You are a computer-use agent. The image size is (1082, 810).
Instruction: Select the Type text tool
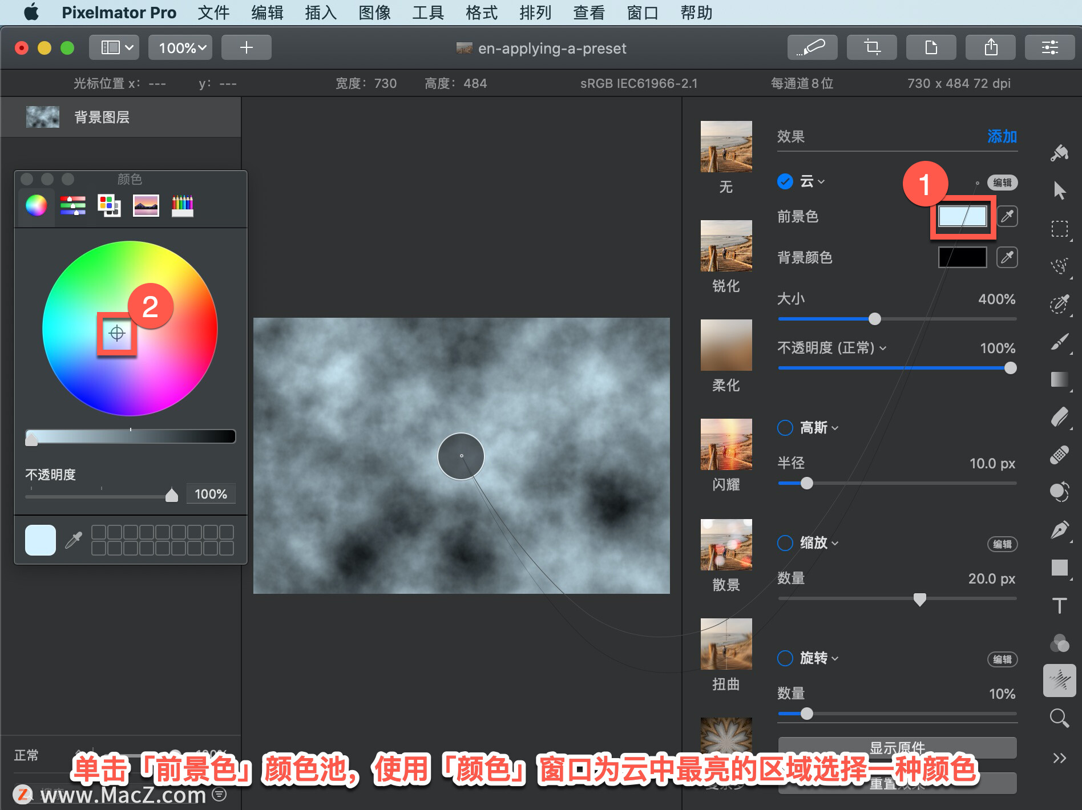[1060, 605]
